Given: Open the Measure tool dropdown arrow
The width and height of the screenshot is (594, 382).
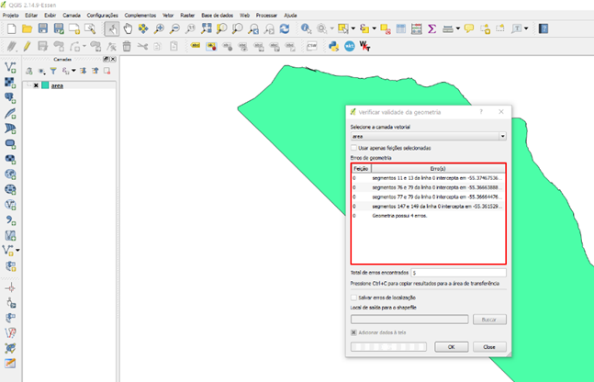Looking at the screenshot, I should [x=457, y=28].
